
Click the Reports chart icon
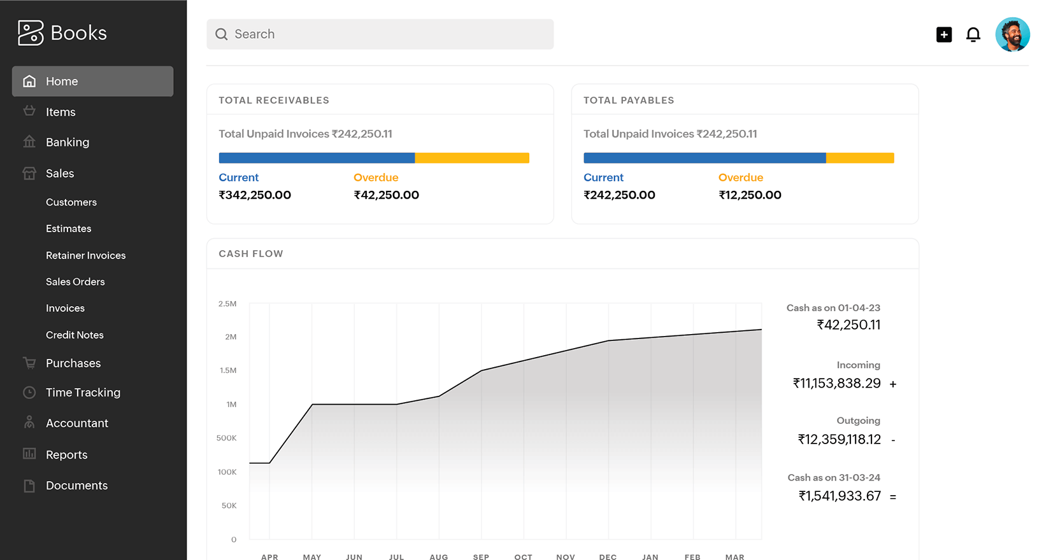tap(29, 454)
